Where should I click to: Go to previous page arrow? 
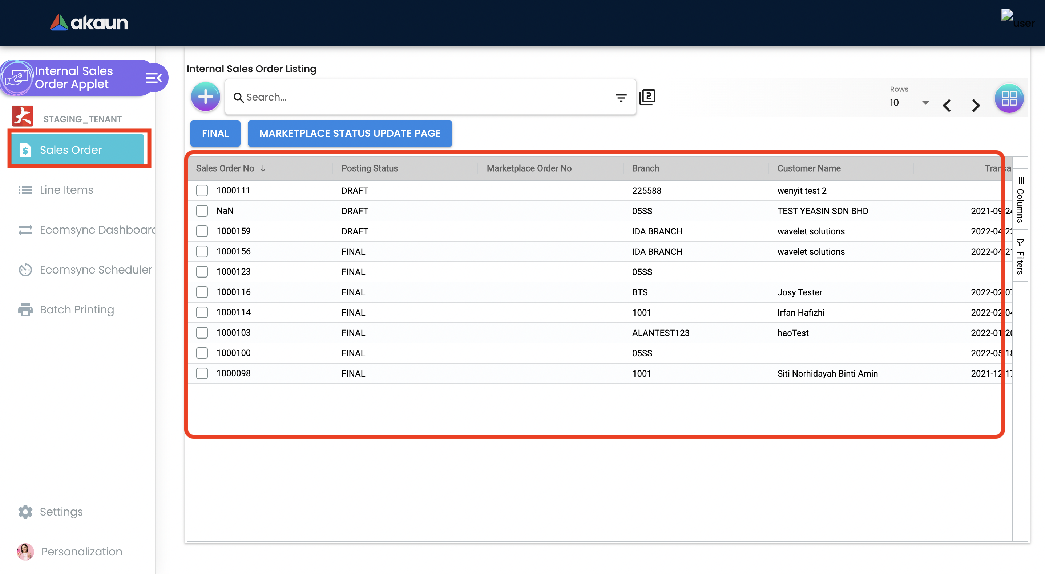pyautogui.click(x=947, y=105)
